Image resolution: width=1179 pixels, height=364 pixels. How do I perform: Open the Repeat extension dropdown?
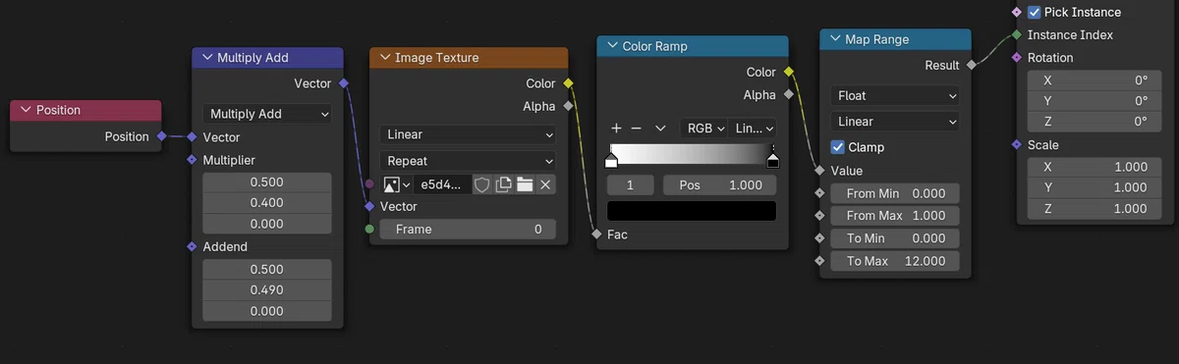468,160
